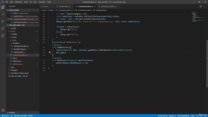Open ModifiedValue.cs in the file tree
Screen dimensions: 208x117
(x=20, y=49)
